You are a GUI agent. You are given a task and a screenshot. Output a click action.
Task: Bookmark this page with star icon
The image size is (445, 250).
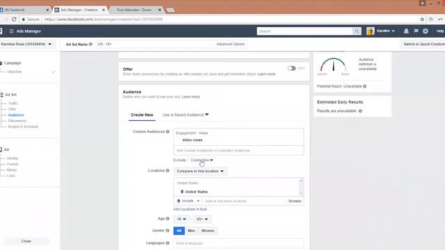coord(422,19)
